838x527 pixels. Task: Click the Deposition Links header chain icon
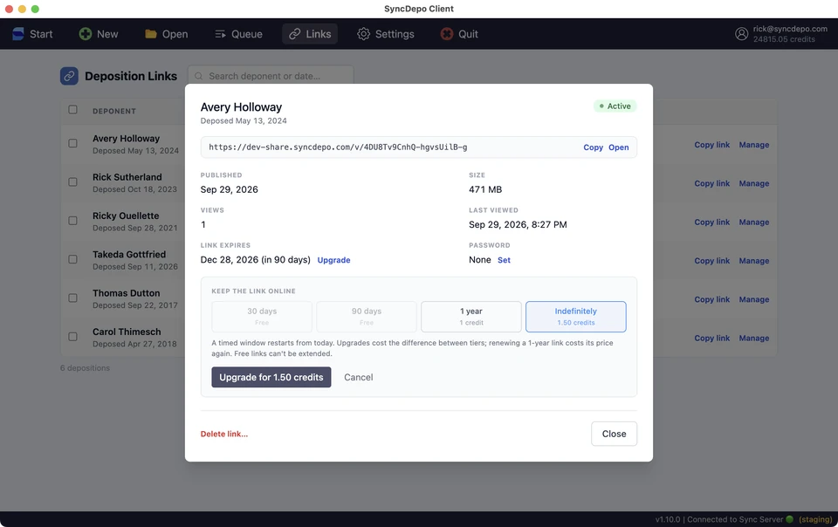pos(69,77)
